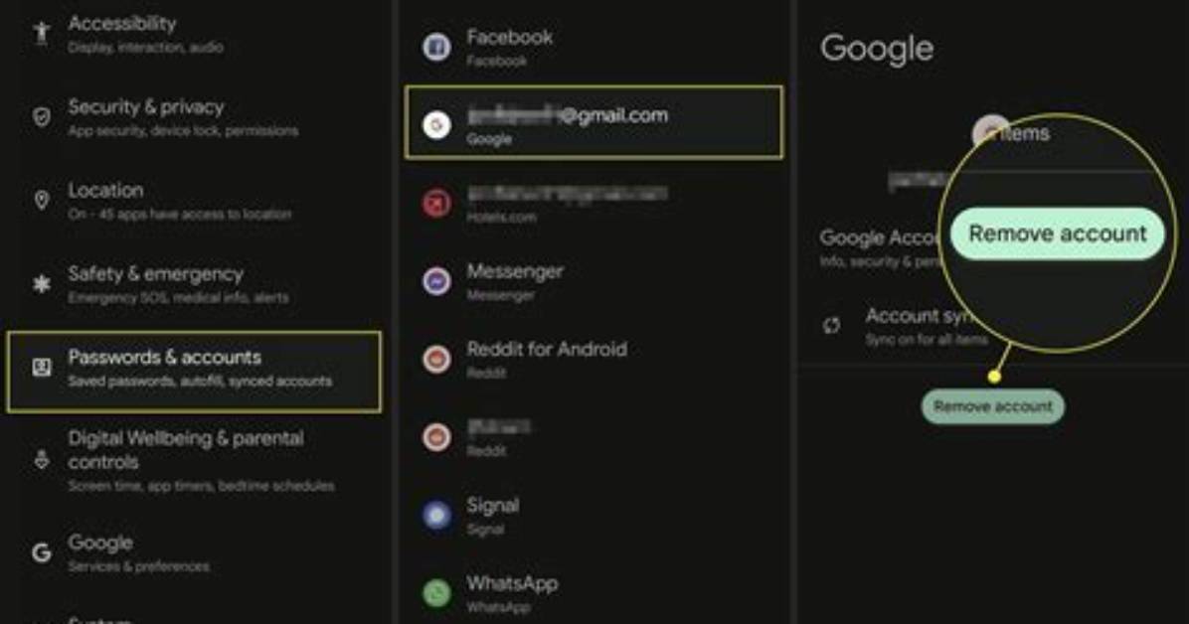Tap the Safety & emergency asterisk icon

(x=41, y=283)
